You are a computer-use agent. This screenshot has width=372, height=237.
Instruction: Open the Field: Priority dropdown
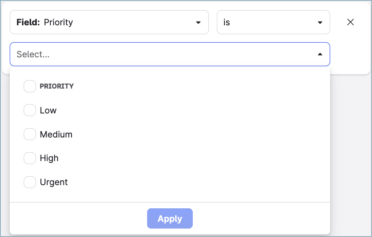(109, 22)
